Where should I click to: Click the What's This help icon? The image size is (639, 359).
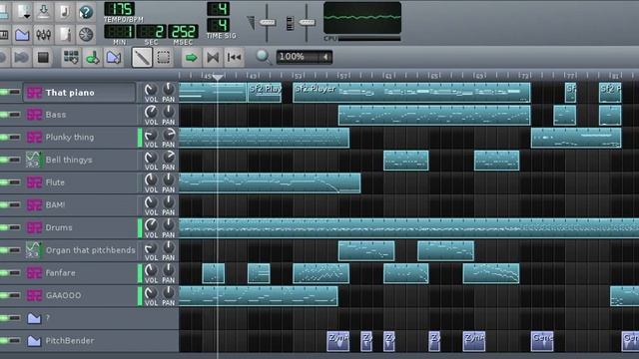(x=86, y=12)
